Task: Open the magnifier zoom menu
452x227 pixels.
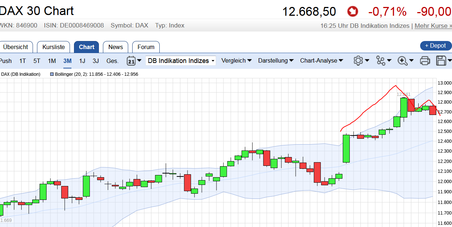Action: (406, 60)
